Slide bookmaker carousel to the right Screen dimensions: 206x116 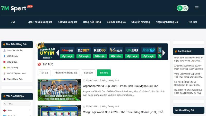pos(164,53)
